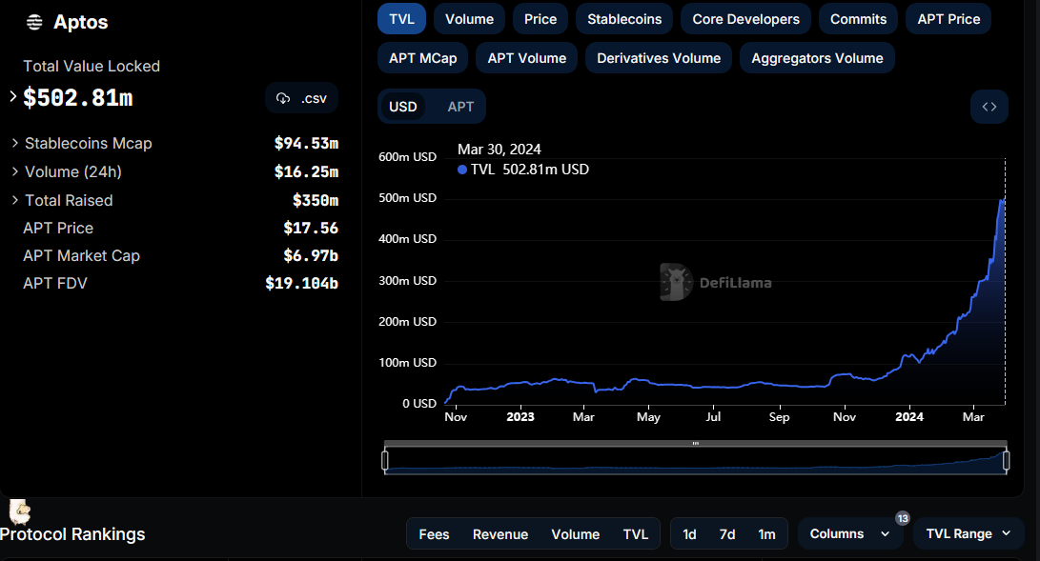Expand the Volume (24h) row
The image size is (1040, 561).
pyautogui.click(x=14, y=171)
